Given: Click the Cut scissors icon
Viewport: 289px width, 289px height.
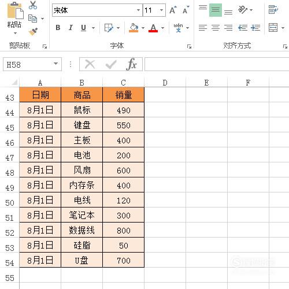Looking at the screenshot, I should point(33,5).
